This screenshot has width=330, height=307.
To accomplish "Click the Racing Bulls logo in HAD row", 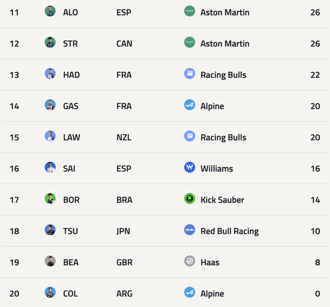I will tap(189, 74).
